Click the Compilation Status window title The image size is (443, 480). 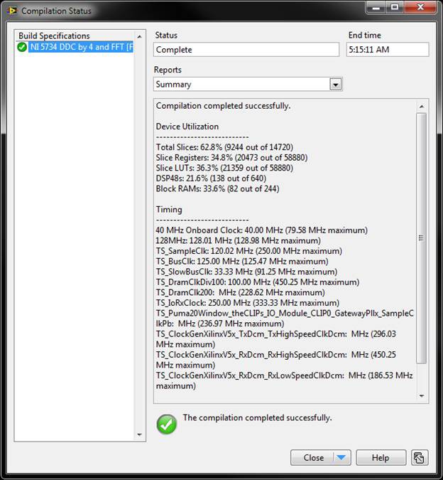[56, 11]
